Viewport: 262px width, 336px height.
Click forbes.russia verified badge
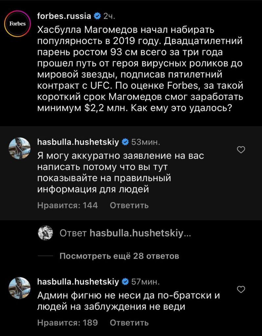point(97,16)
